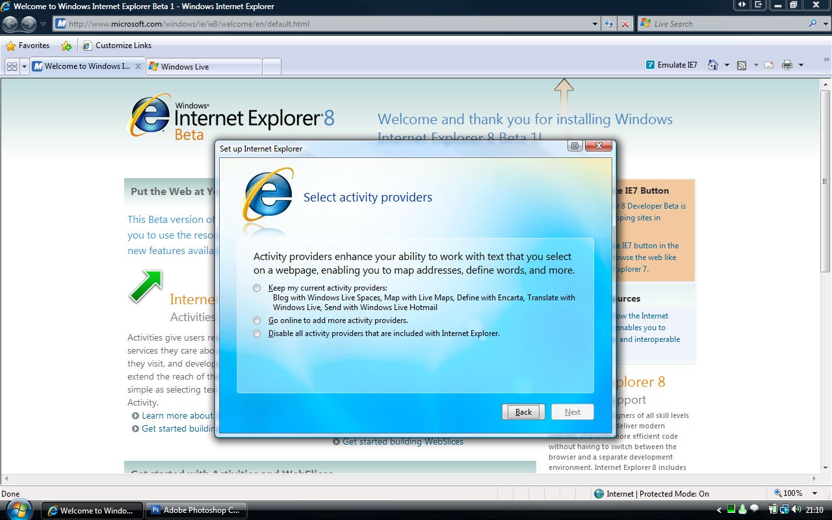This screenshot has width=832, height=520.
Task: Select Disable all activity providers option
Action: point(257,333)
